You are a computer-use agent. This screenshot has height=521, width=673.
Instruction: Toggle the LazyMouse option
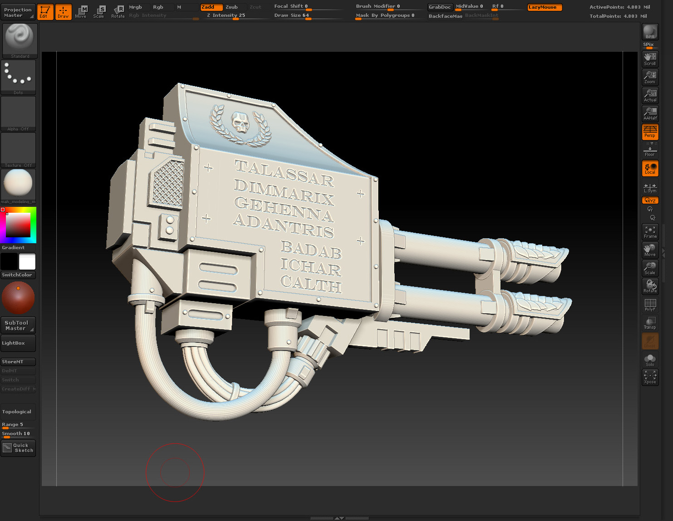(544, 7)
